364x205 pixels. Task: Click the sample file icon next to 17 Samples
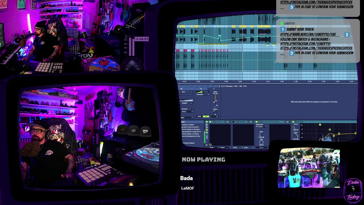(222, 86)
